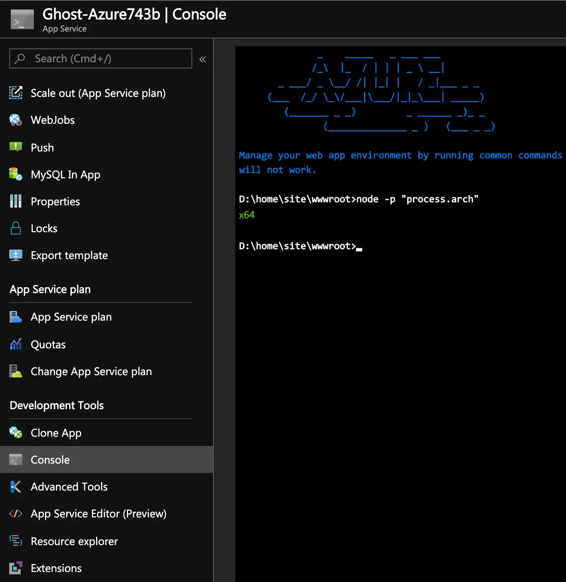Click the WebJobs globe gear icon
The width and height of the screenshot is (566, 582).
point(16,120)
